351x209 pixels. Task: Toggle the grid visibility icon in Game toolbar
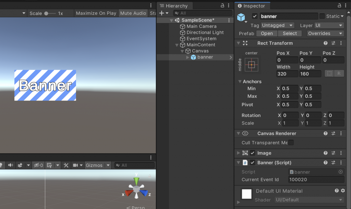[48, 165]
